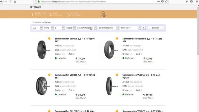Screen dimensions: 199x112
Task: Click the € 20,99 price
Action: (x=80, y=58)
